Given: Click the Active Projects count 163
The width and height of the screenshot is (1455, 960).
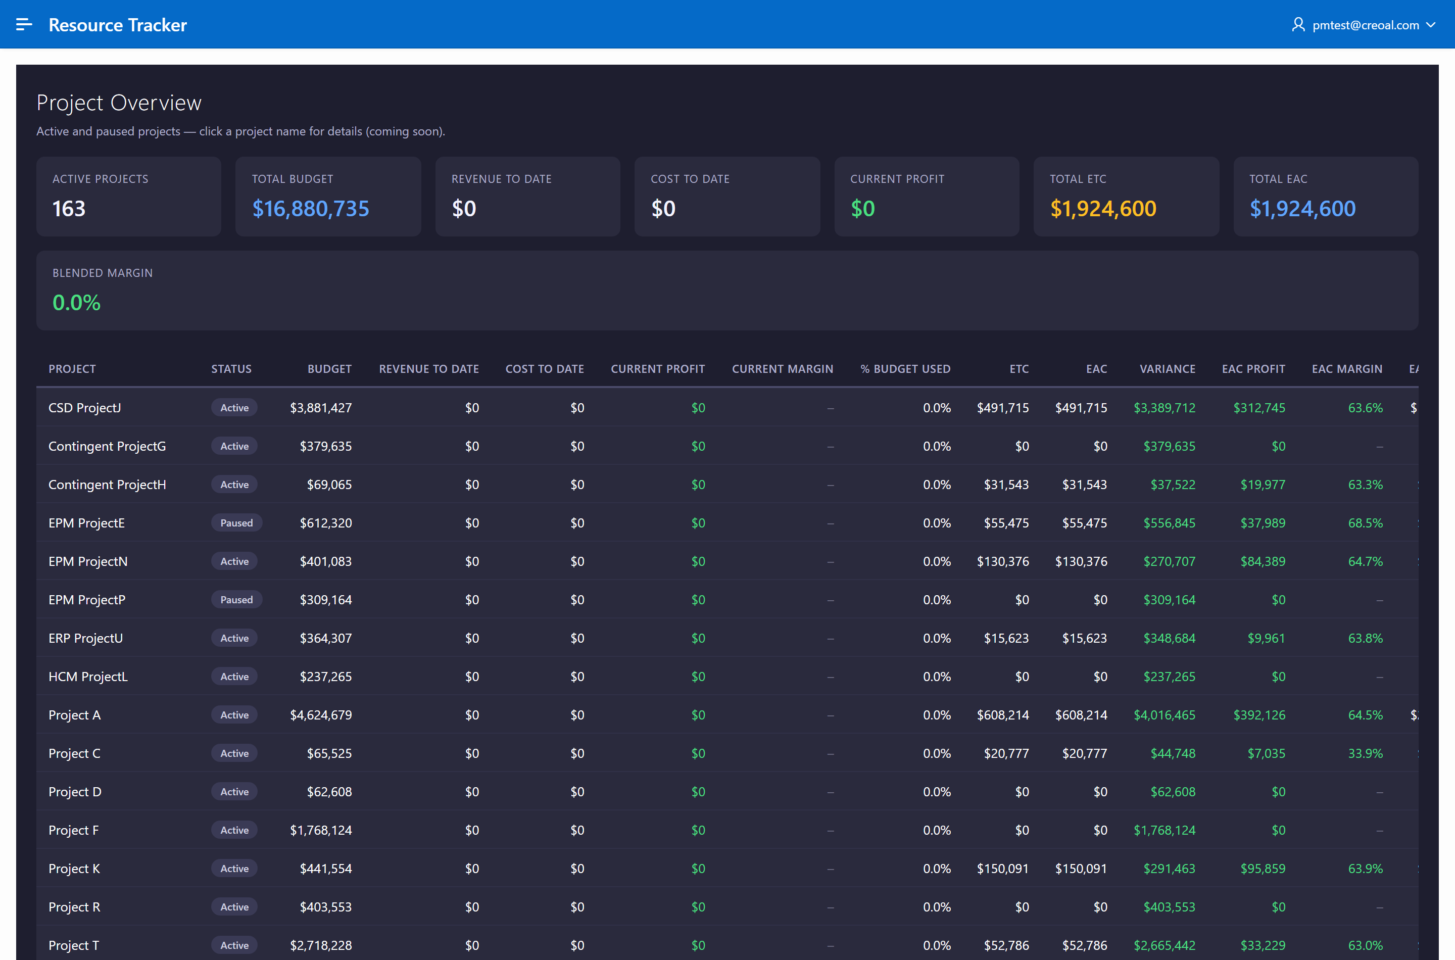Looking at the screenshot, I should [69, 209].
